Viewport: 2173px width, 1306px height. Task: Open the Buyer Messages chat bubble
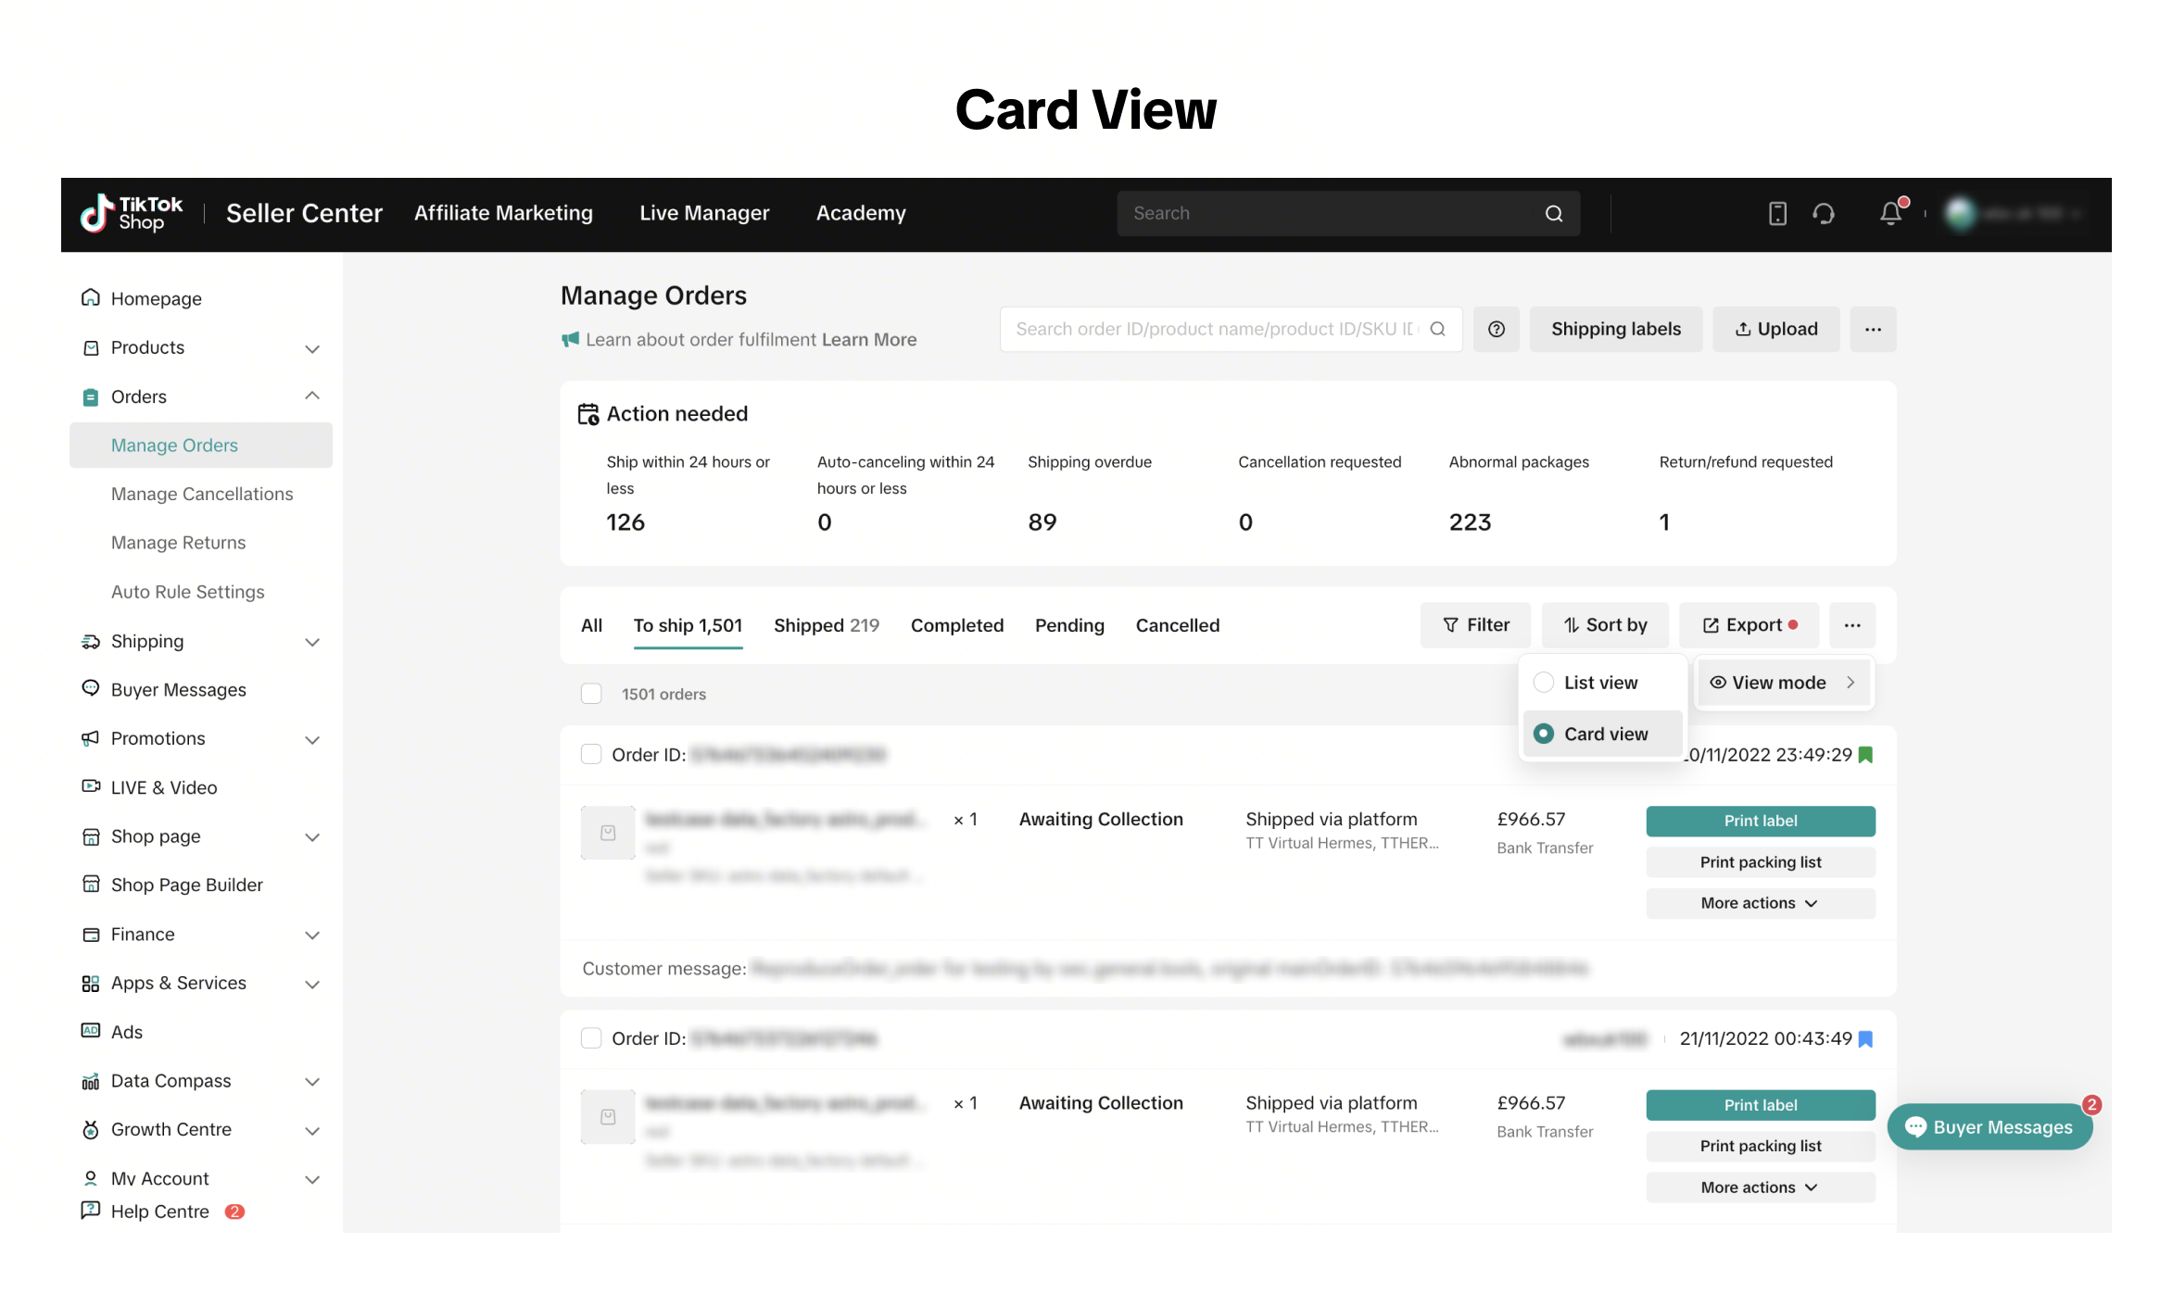tap(1989, 1126)
